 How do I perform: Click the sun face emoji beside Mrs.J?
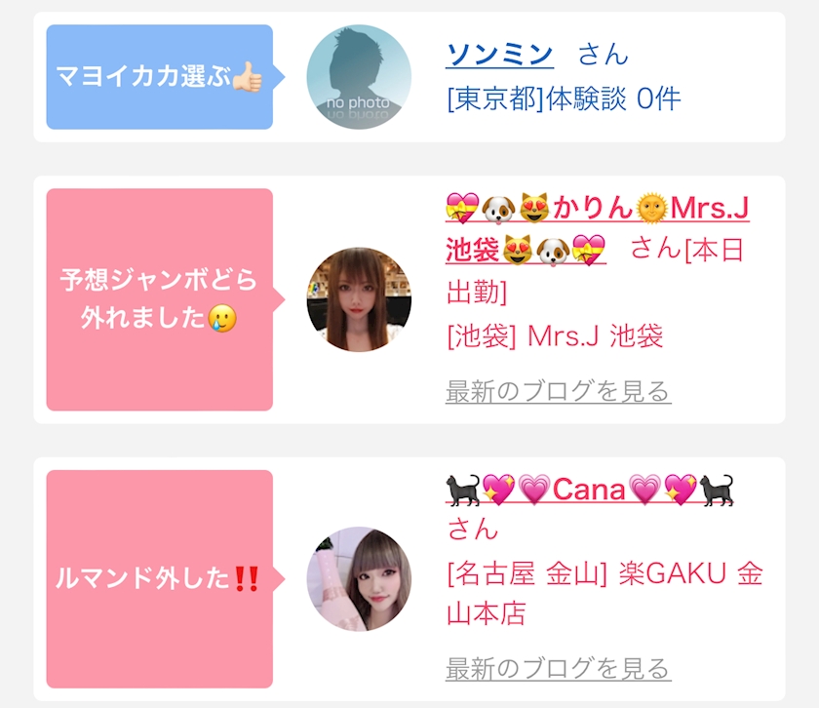pos(652,208)
